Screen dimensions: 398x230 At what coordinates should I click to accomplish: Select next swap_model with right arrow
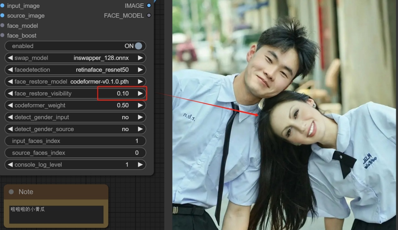tap(140, 58)
